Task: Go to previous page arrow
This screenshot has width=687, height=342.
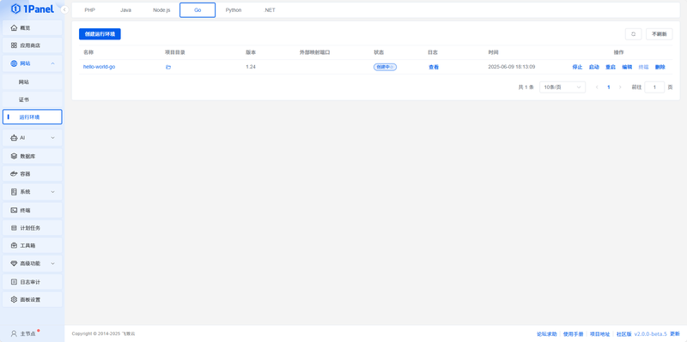Action: coord(597,87)
